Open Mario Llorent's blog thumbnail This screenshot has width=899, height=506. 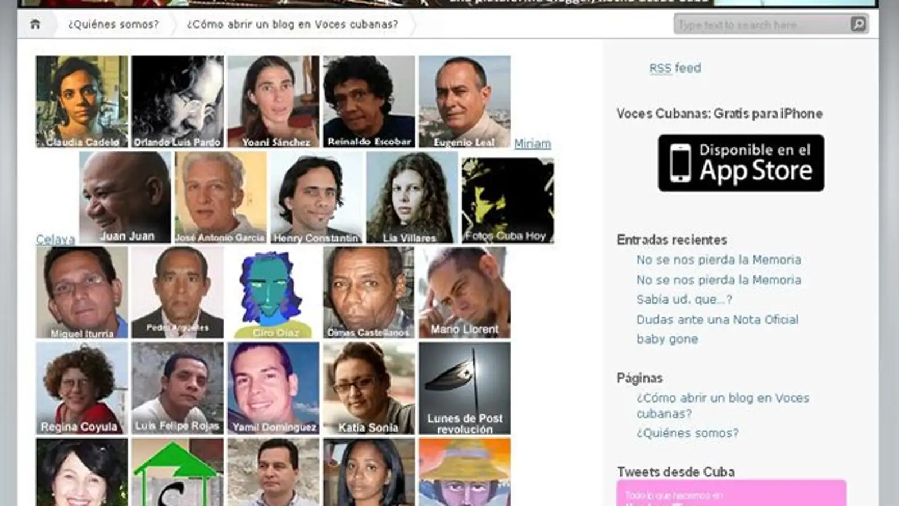465,292
